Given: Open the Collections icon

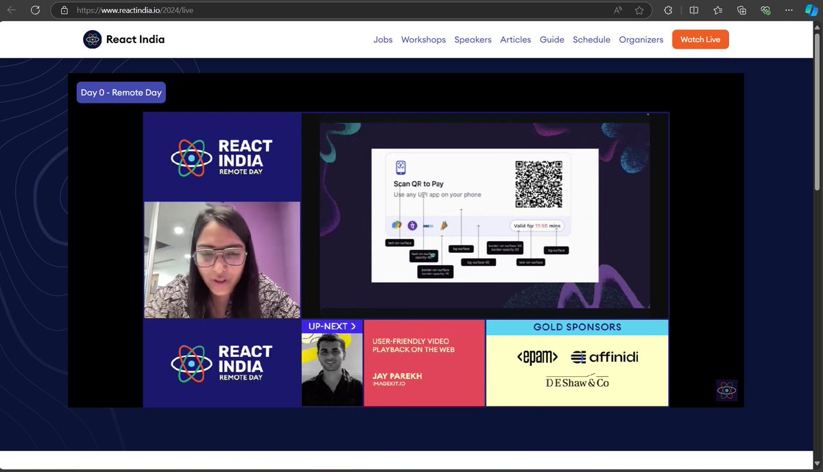Looking at the screenshot, I should (x=741, y=10).
